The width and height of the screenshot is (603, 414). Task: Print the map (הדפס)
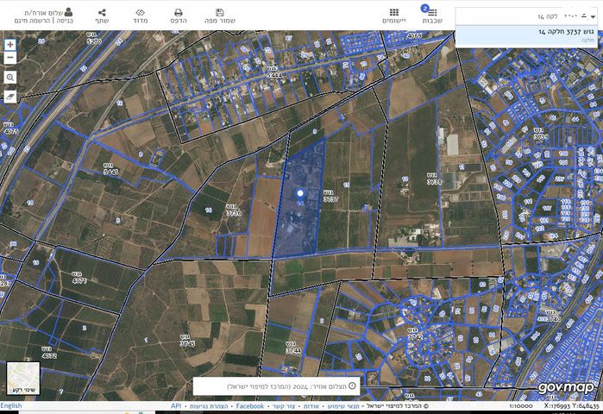tap(179, 16)
